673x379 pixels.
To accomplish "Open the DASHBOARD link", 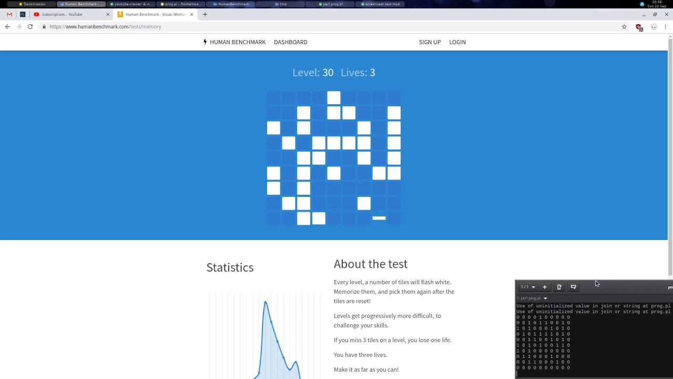I will tap(291, 42).
